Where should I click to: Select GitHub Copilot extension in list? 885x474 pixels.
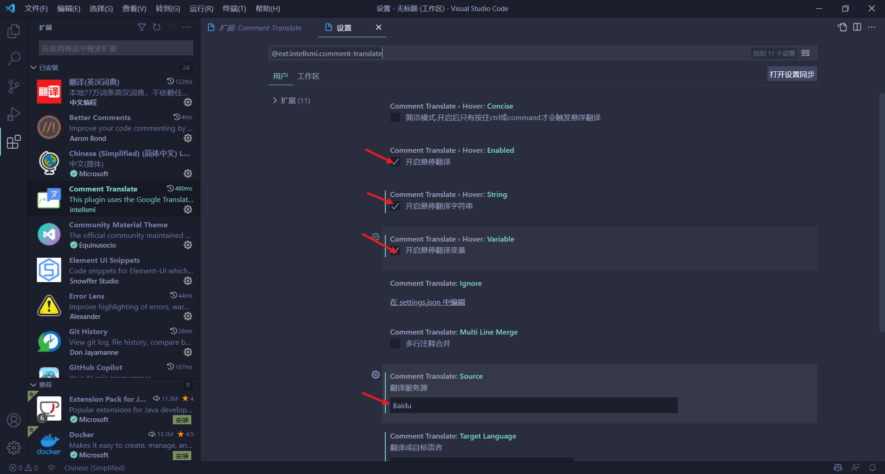pos(114,370)
